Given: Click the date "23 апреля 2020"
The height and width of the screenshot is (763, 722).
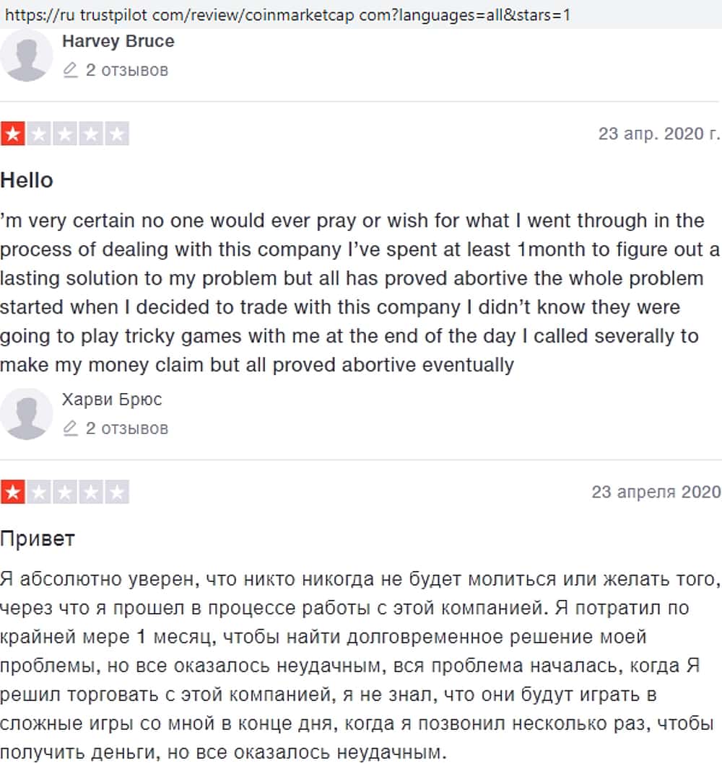Looking at the screenshot, I should point(656,492).
